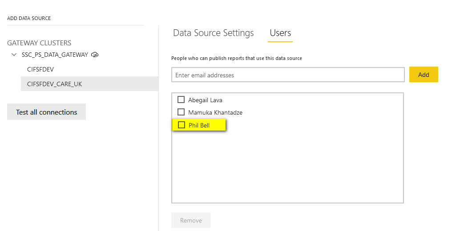Click the GATEWAY CLUSTERS heading
The height and width of the screenshot is (231, 456).
tap(39, 43)
